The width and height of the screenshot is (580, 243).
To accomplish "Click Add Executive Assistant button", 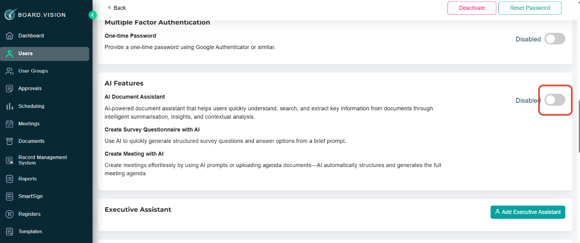I will 527,212.
